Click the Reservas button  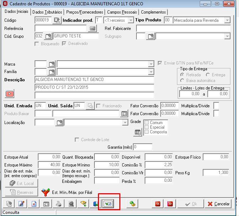21,192
